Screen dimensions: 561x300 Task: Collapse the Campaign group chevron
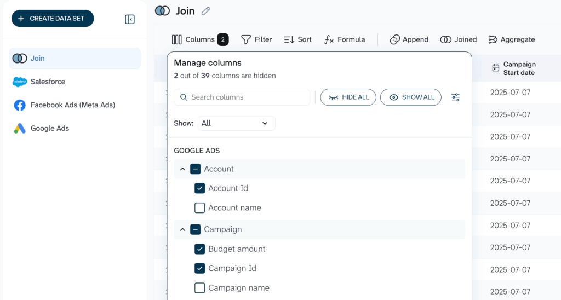coord(182,230)
